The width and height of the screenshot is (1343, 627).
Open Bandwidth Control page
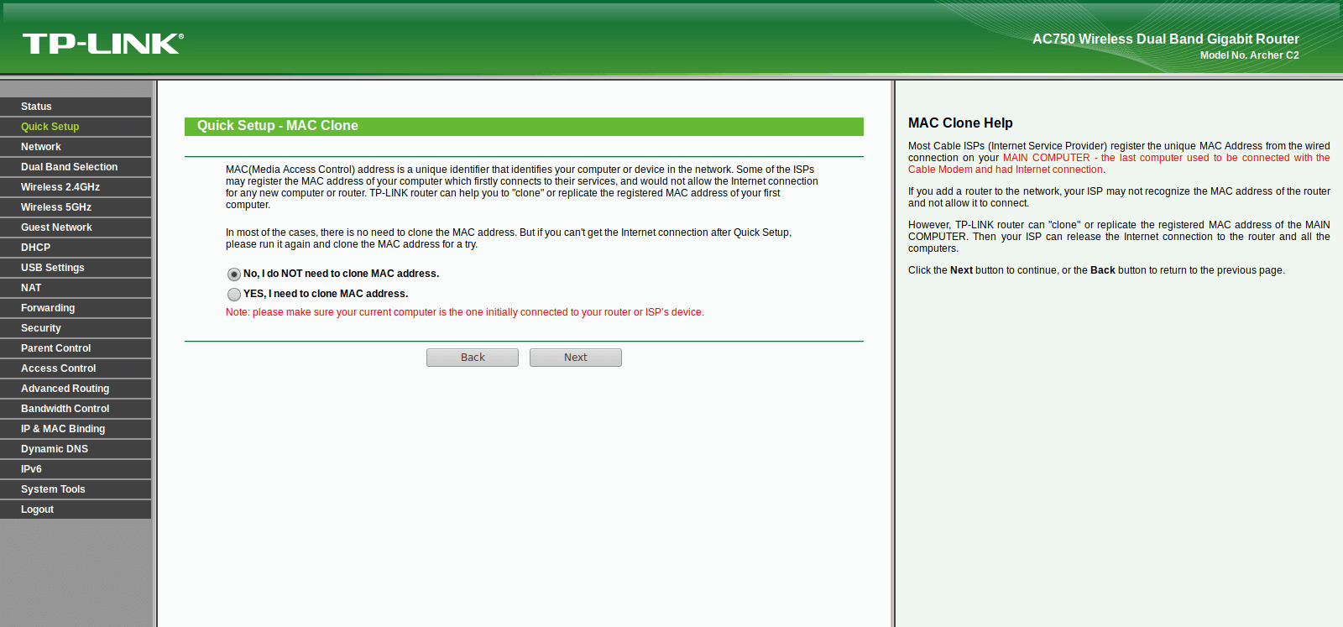pos(76,409)
